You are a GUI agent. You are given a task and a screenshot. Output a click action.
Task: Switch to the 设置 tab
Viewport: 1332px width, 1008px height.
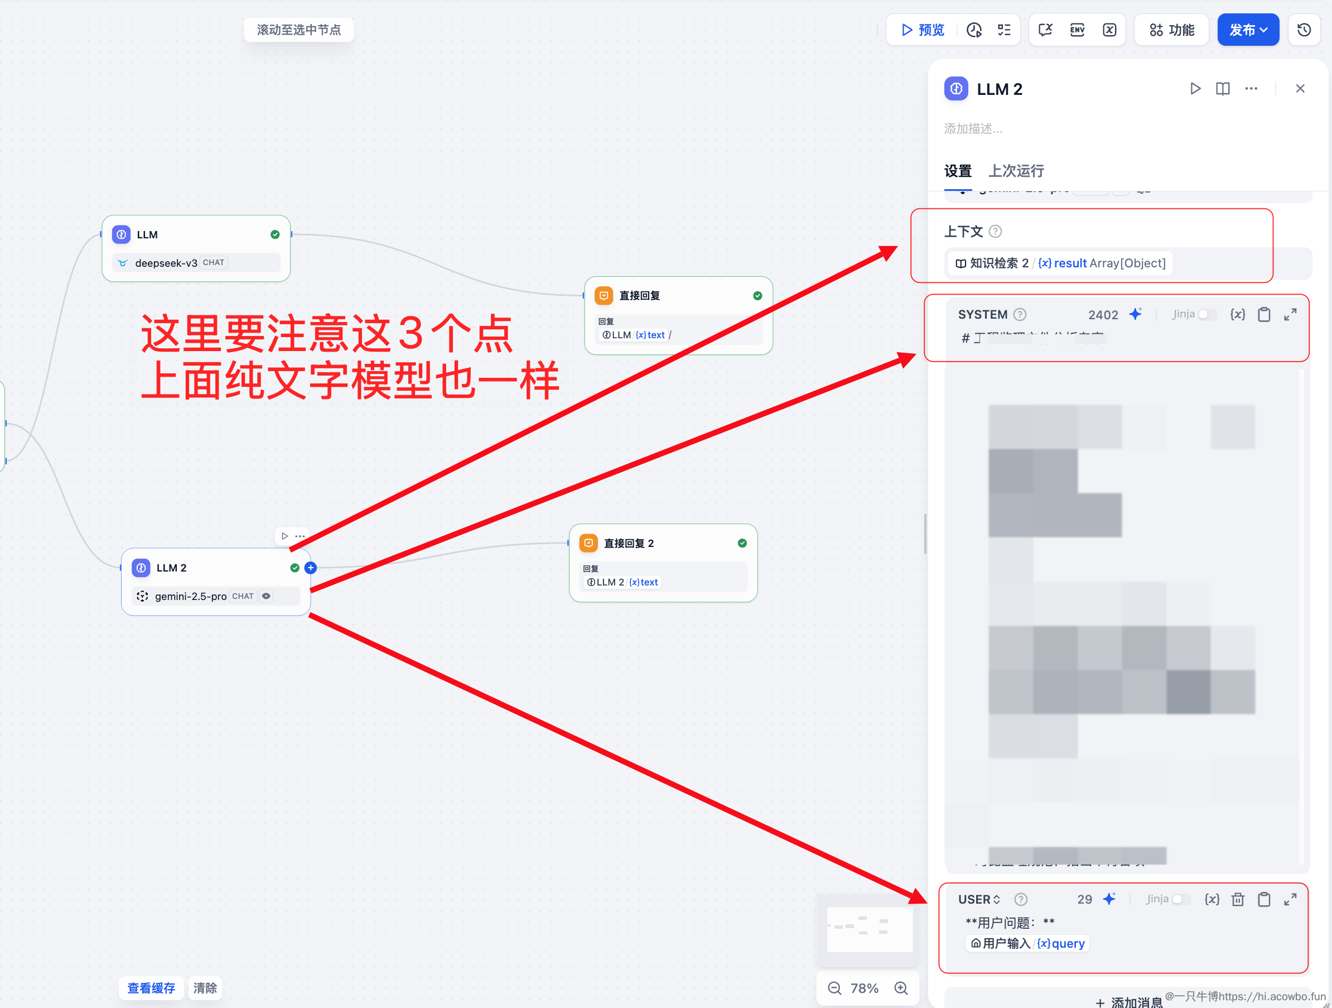pos(958,171)
